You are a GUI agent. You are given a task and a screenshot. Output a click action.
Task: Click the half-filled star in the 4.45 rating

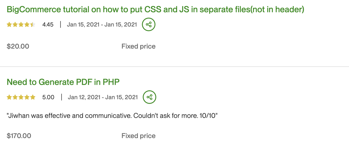pos(33,25)
